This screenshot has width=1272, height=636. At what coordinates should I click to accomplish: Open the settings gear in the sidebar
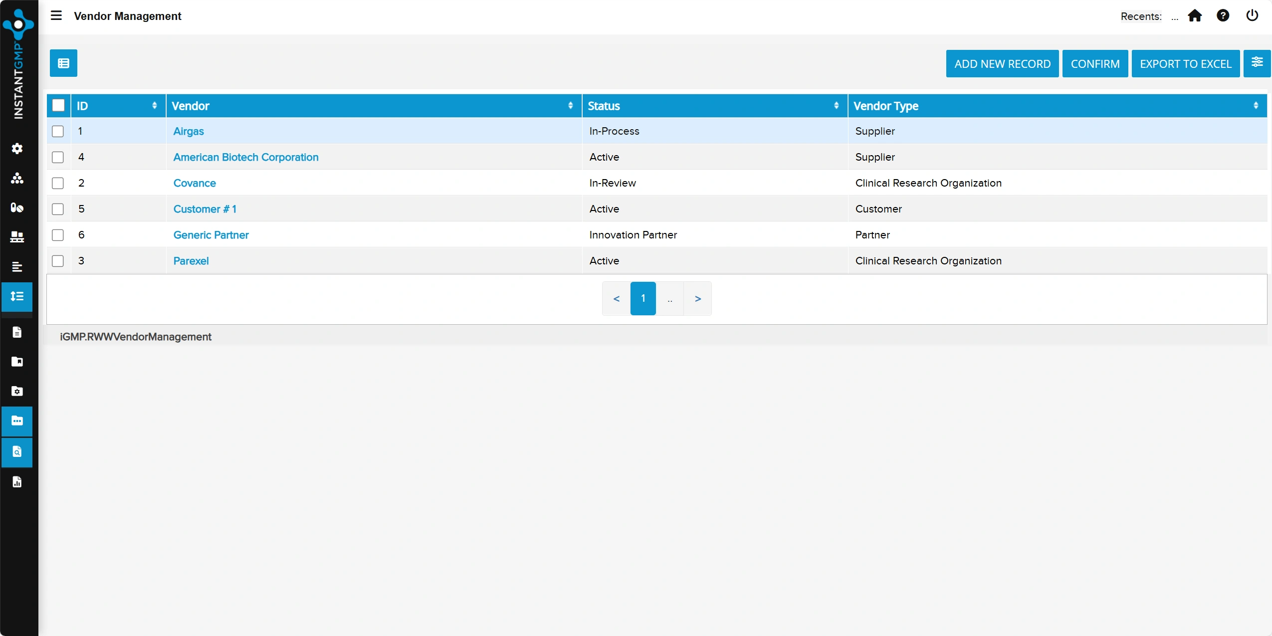(x=18, y=148)
